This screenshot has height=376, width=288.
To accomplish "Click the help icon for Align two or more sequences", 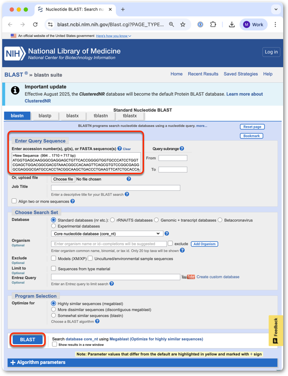I will click(72, 201).
